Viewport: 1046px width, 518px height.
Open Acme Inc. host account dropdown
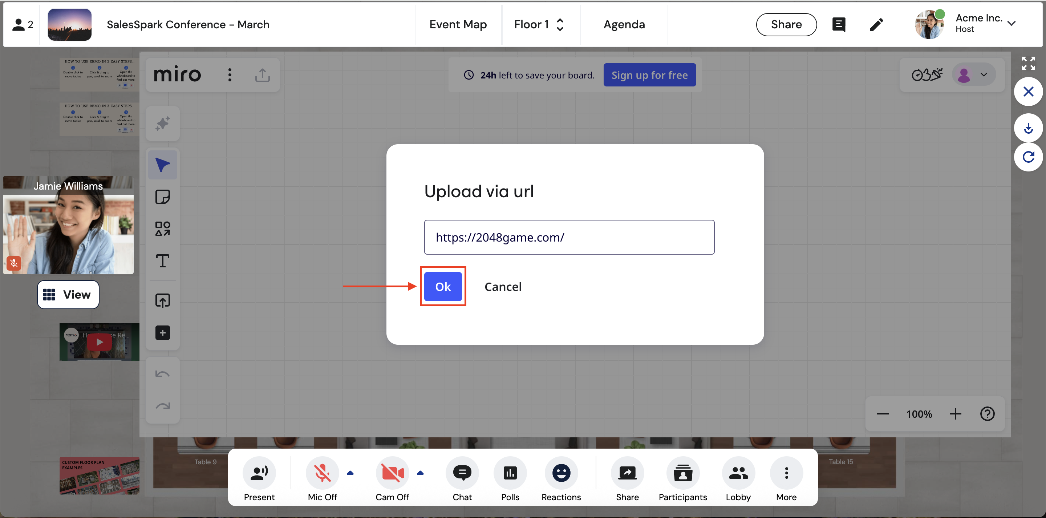[1011, 24]
